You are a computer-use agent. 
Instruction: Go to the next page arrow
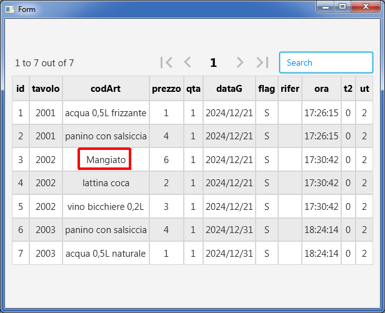[240, 62]
